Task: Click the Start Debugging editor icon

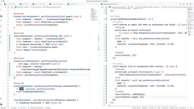Action: tap(184, 4)
